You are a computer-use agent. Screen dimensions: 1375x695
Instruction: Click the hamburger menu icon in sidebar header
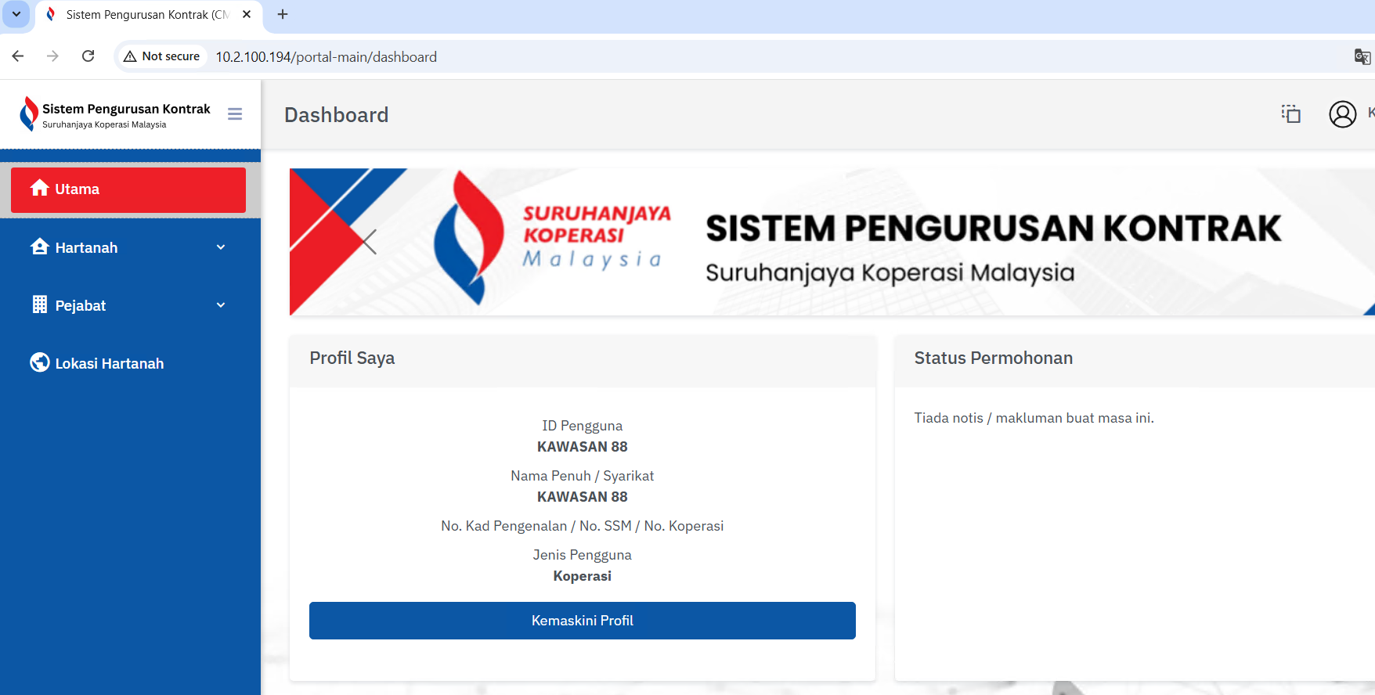pos(234,114)
